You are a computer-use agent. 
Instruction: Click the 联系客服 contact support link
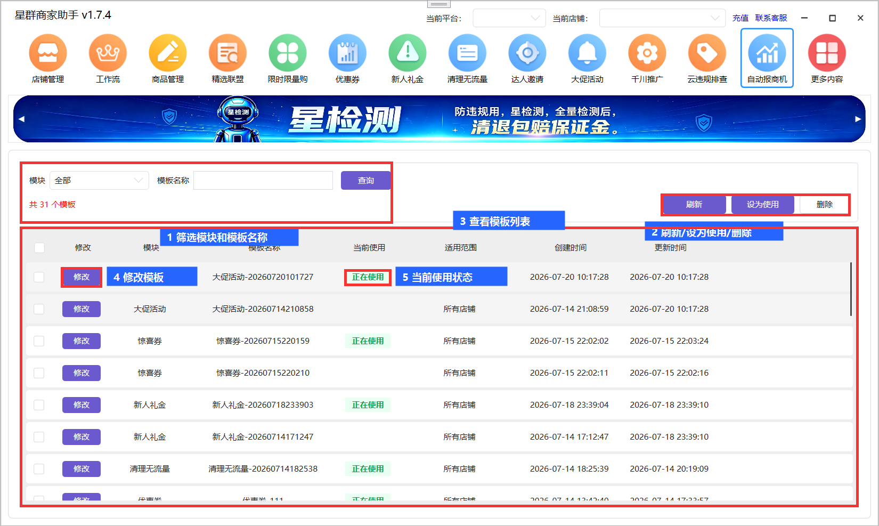771,18
